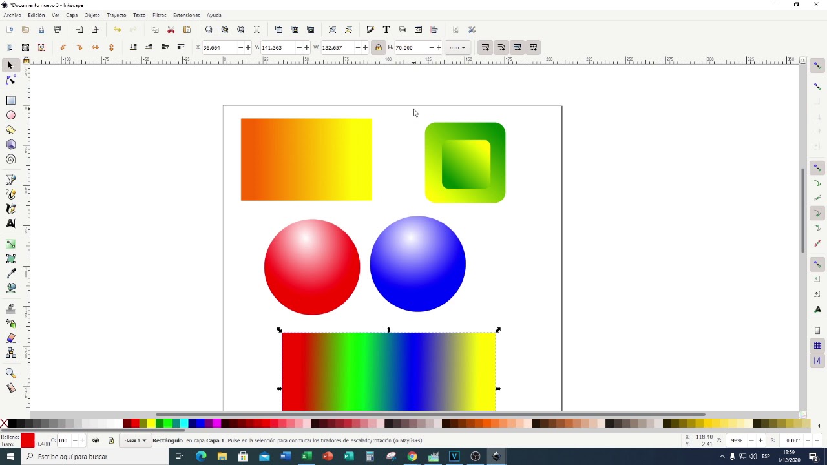Click the blue sphere on canvas
Image resolution: width=827 pixels, height=465 pixels.
(417, 263)
